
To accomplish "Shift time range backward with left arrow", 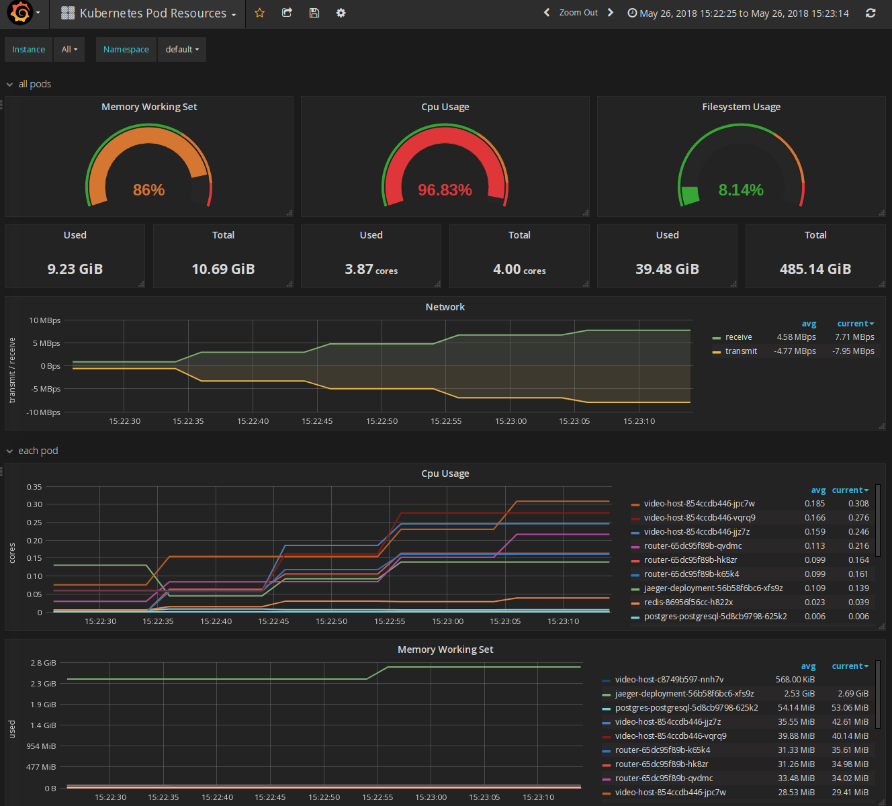I will tap(547, 13).
